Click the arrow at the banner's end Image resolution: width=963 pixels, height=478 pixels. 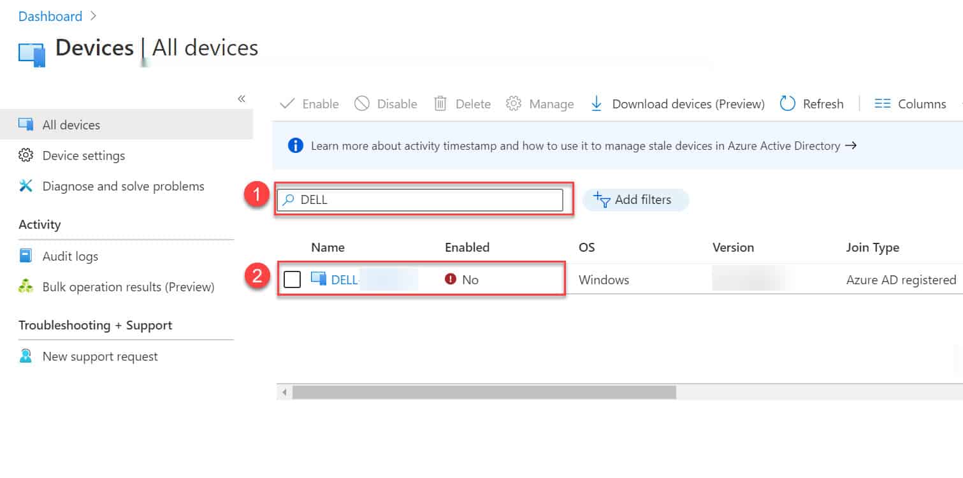click(x=850, y=145)
